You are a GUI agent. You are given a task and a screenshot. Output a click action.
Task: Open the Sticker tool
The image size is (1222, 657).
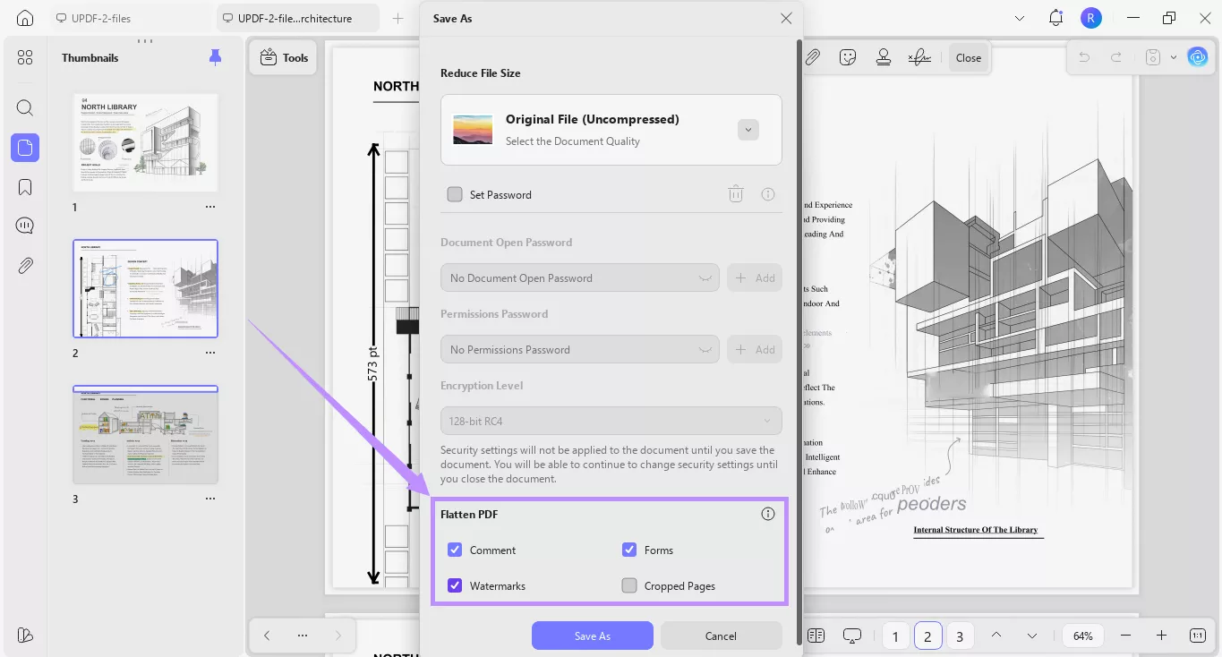[847, 56]
